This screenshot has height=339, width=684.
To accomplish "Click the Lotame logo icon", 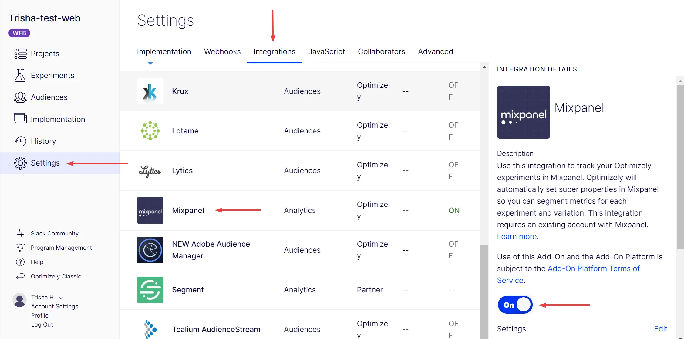I will (150, 131).
